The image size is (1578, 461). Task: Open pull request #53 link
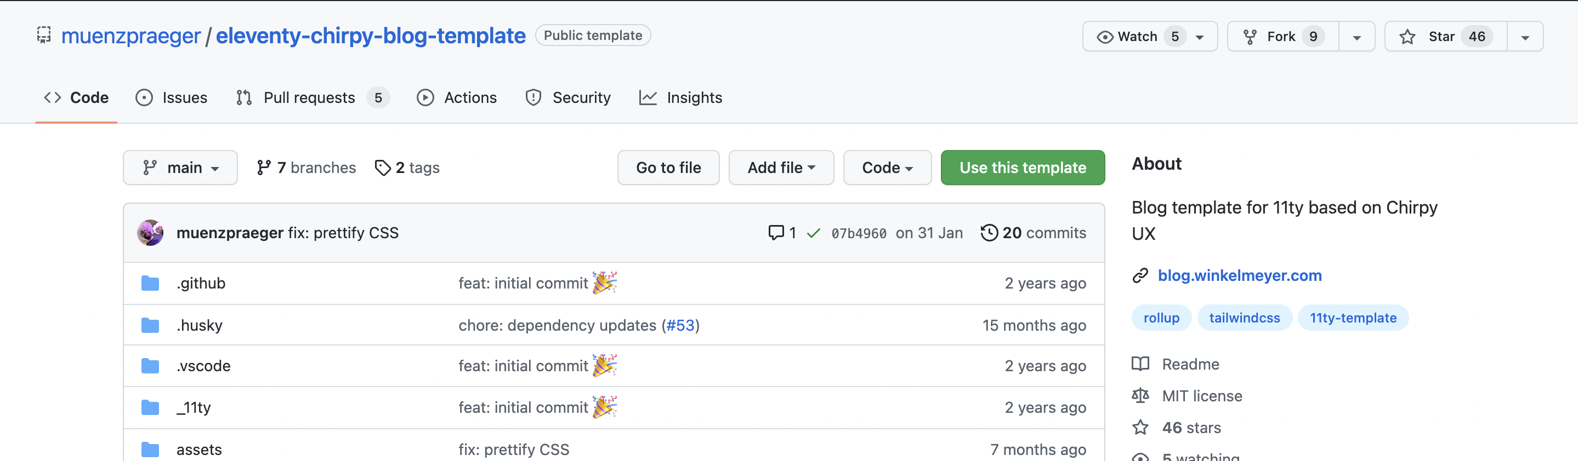pyautogui.click(x=680, y=325)
